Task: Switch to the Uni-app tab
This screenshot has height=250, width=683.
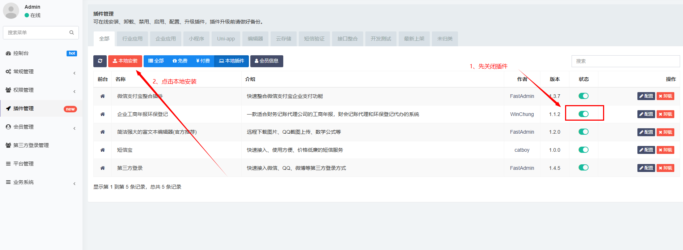Action: coord(226,39)
